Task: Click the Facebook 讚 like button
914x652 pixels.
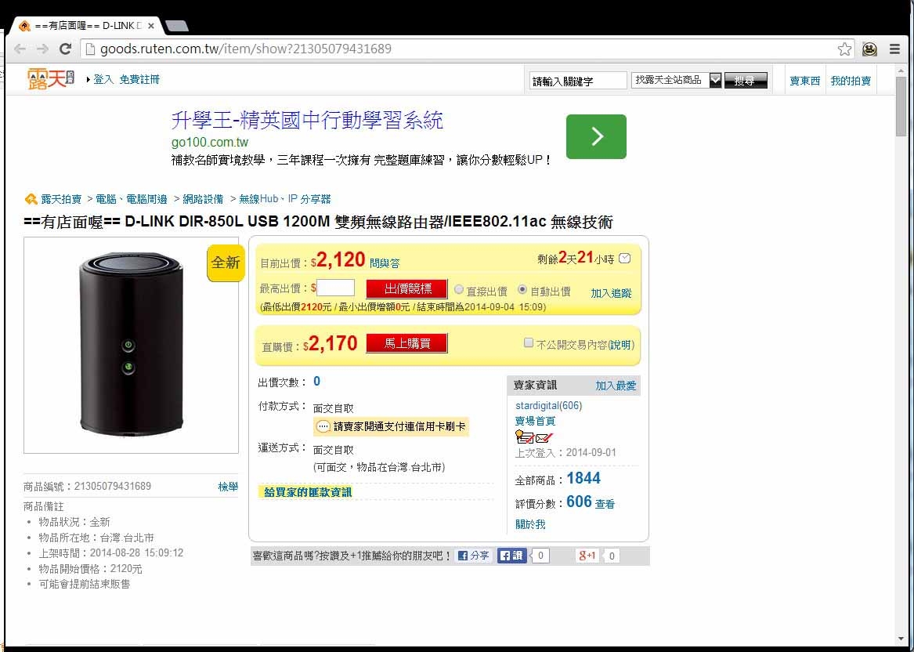Action: click(511, 556)
